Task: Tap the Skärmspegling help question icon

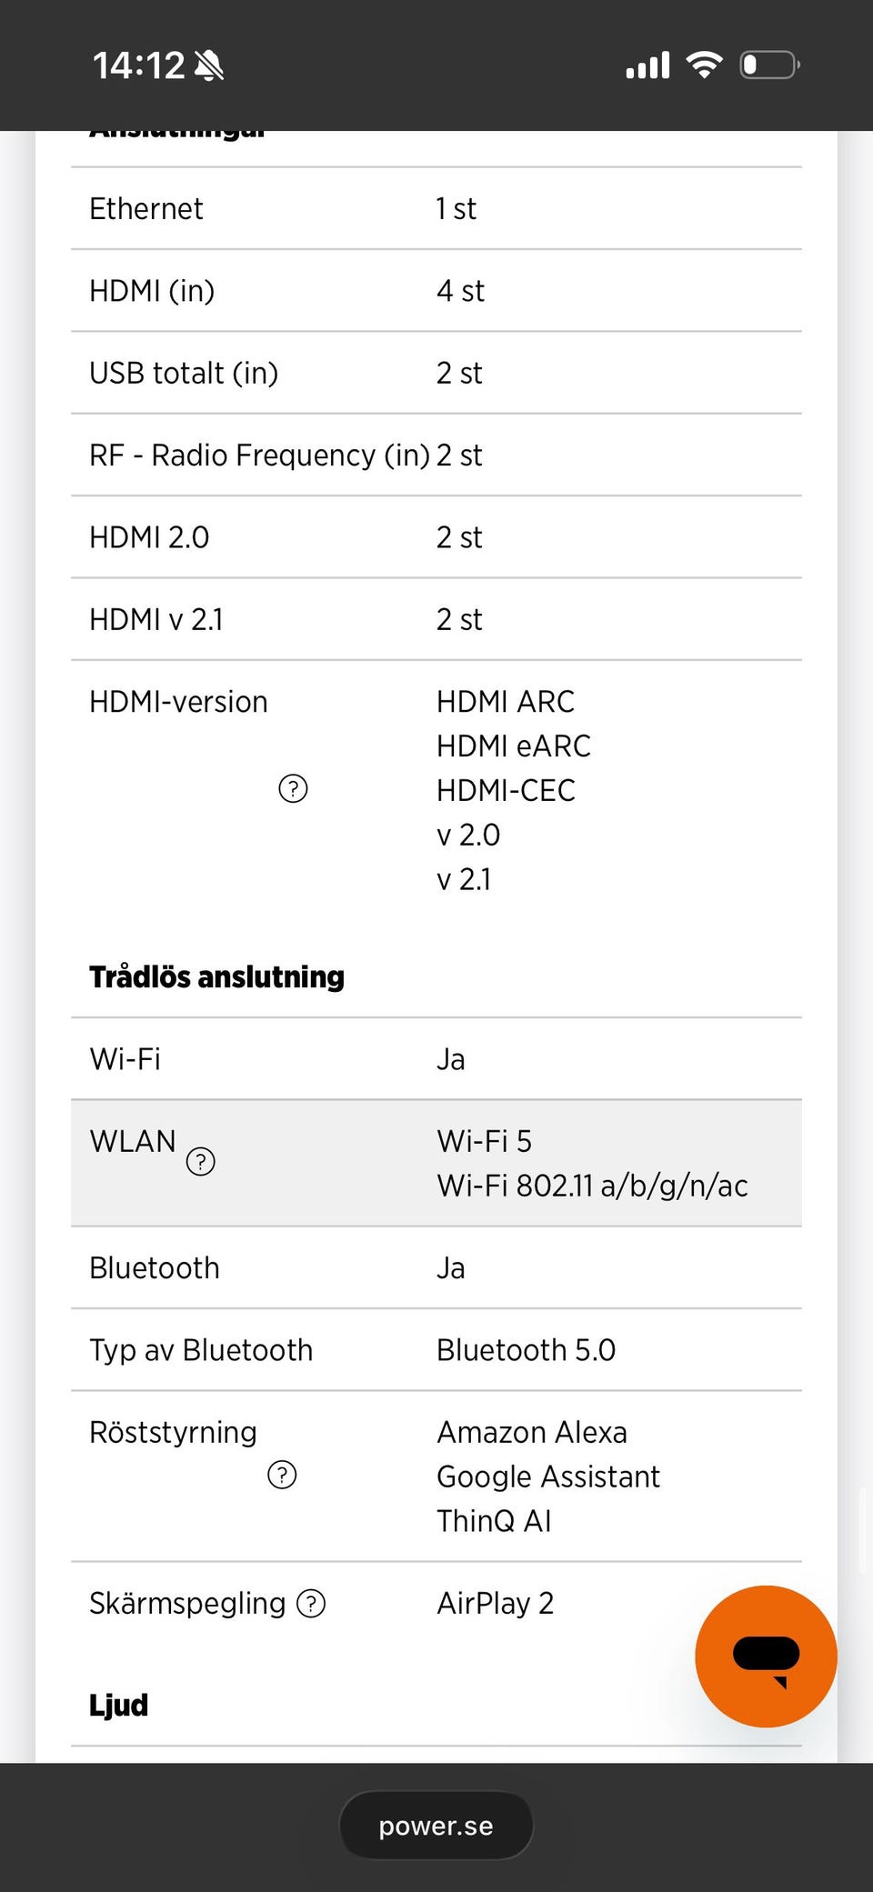Action: pyautogui.click(x=311, y=1603)
